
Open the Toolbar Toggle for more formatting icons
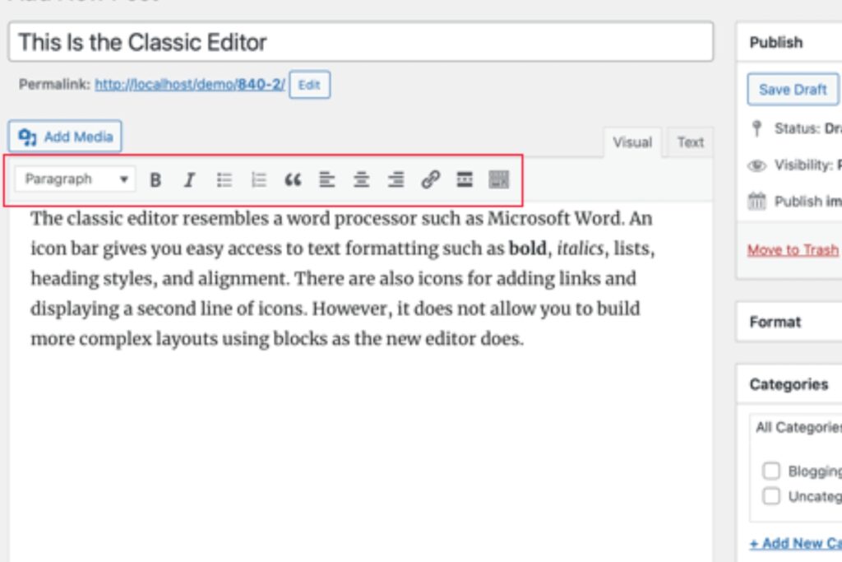[499, 179]
